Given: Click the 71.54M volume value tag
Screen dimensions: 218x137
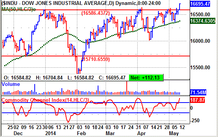Looking at the screenshot, I should pyautogui.click(x=198, y=92).
